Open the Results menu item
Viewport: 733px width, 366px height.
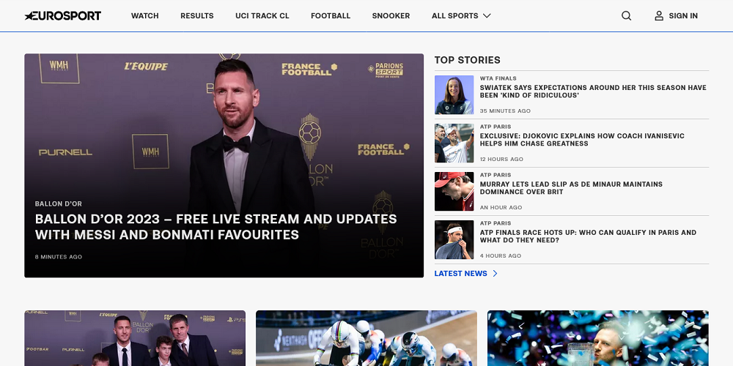click(196, 16)
